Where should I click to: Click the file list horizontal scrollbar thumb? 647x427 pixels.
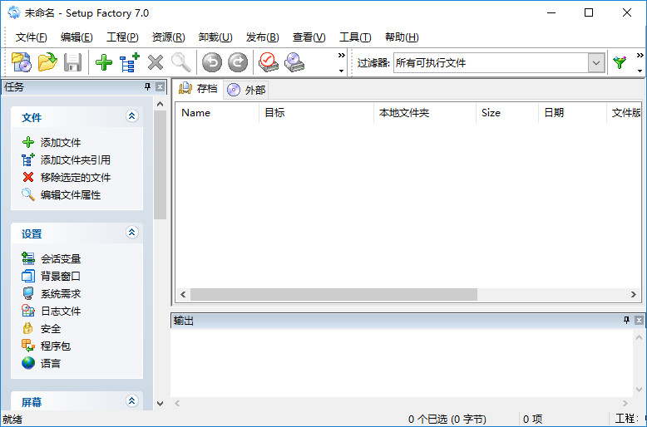pos(333,294)
